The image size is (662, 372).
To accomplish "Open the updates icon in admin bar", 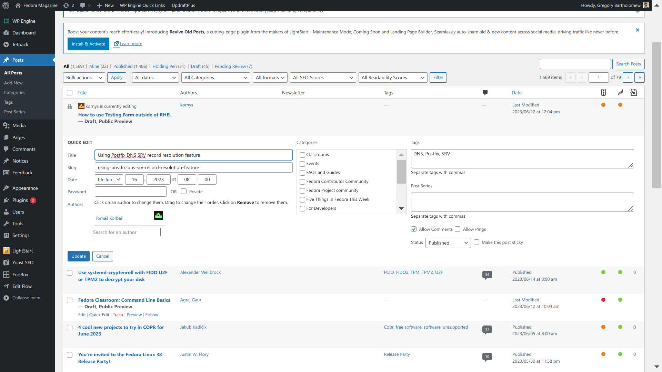I will 66,5.
